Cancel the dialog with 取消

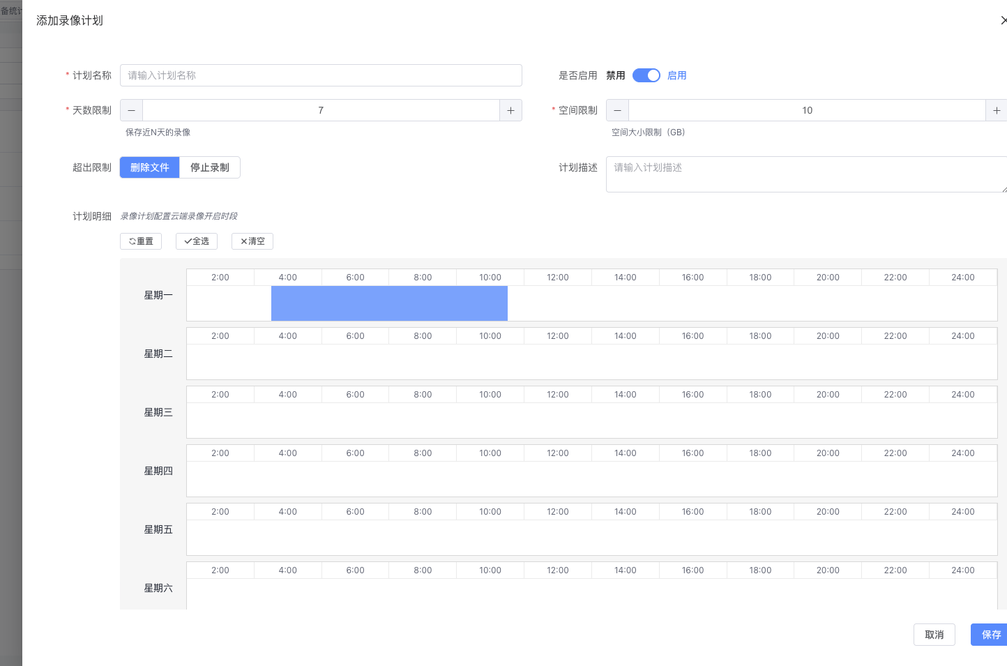click(934, 635)
